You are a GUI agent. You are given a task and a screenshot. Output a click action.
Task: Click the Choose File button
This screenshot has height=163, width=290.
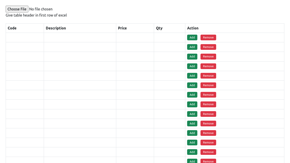coord(17,9)
